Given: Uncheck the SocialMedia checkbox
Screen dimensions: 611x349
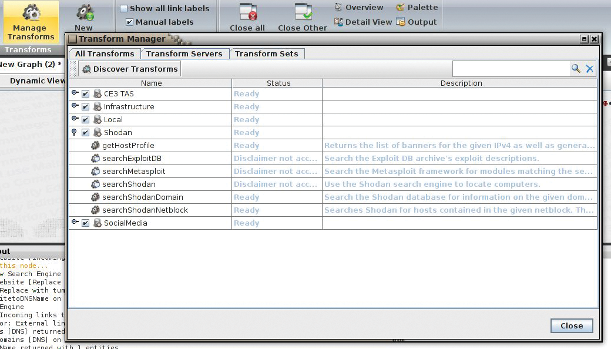Looking at the screenshot, I should pos(85,223).
